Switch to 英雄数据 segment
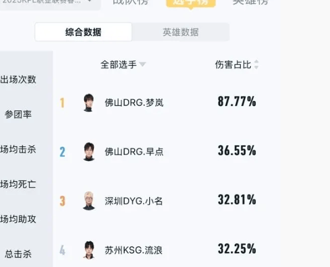 click(181, 32)
